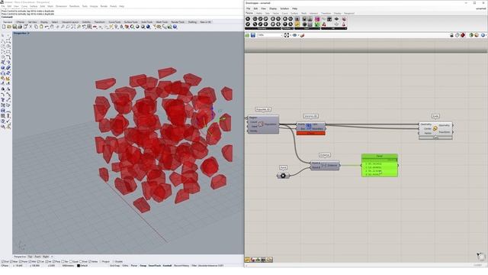
Task: Click Zoom Extents icon on Grasshopper canvas toolbar
Action: point(287,35)
